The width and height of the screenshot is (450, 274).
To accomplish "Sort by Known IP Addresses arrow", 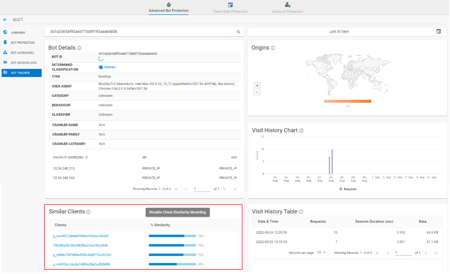I will 86,157.
